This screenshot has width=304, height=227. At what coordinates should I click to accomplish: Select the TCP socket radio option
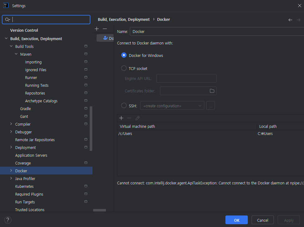124,68
